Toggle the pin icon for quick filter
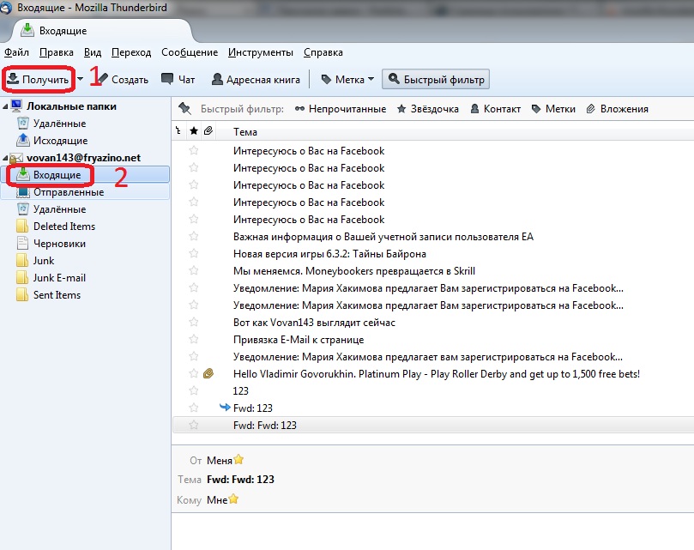 pyautogui.click(x=184, y=108)
